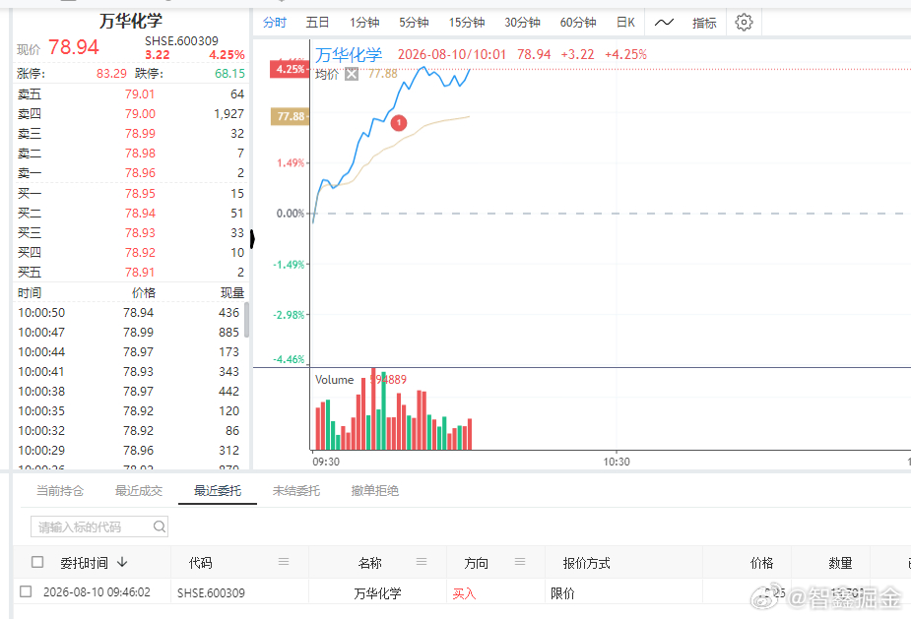Switch to the 分时 chart tab
This screenshot has width=911, height=619.
click(x=275, y=23)
